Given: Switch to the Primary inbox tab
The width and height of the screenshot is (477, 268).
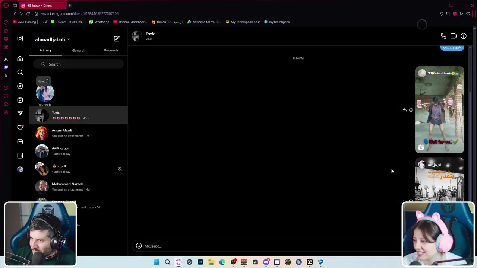Looking at the screenshot, I should coord(45,50).
